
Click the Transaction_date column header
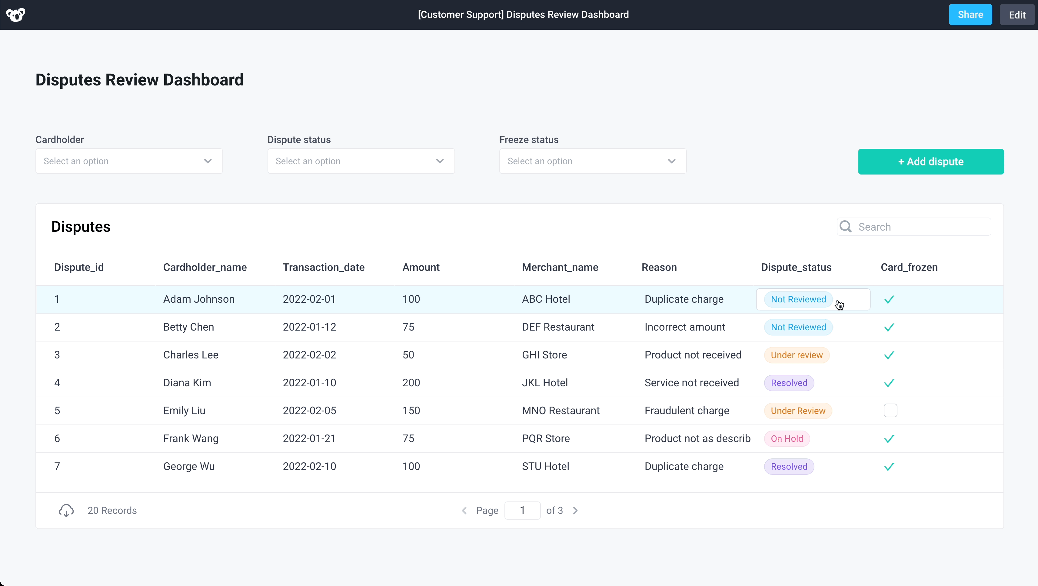point(323,267)
